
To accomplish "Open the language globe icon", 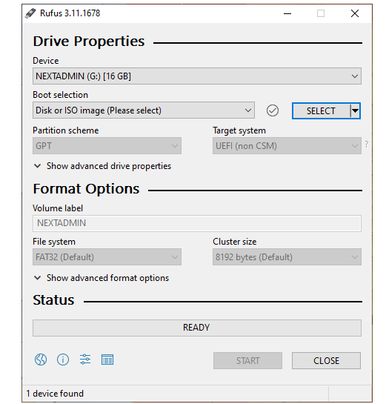I will point(41,360).
